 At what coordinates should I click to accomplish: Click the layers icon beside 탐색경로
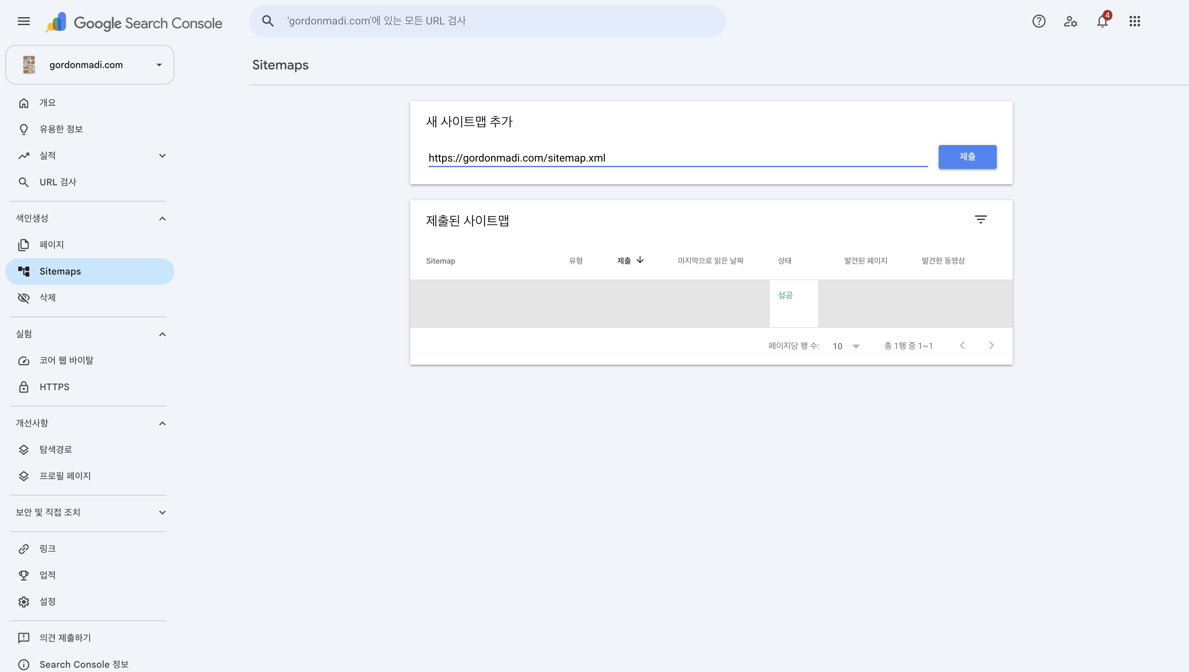(x=23, y=449)
